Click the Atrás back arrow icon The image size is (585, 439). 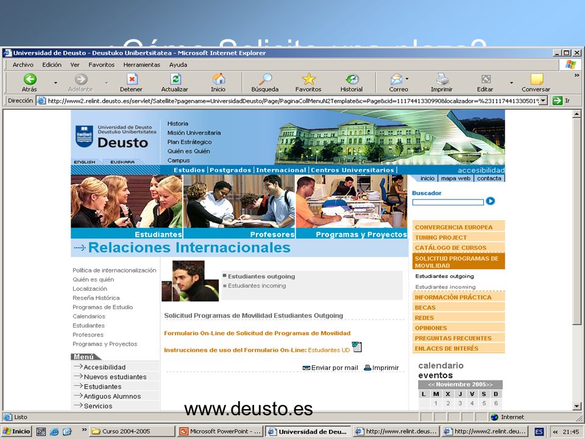(x=30, y=79)
